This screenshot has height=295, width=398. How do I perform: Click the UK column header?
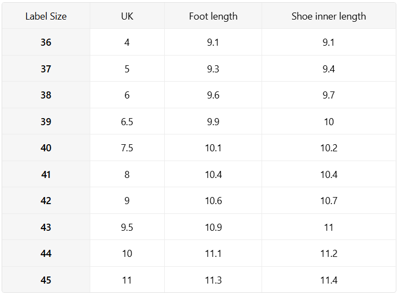pos(127,16)
